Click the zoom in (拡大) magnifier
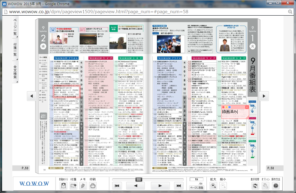Screen dimensions: 296x193 point(213,186)
